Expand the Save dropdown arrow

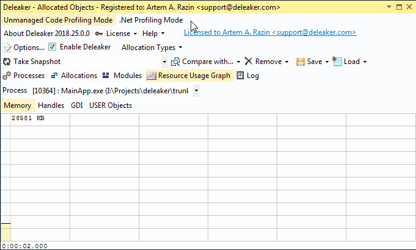[327, 62]
